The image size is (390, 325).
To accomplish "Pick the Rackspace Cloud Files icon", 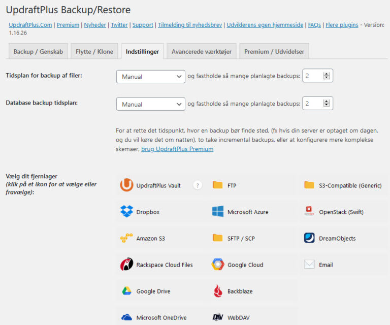I will [x=126, y=265].
